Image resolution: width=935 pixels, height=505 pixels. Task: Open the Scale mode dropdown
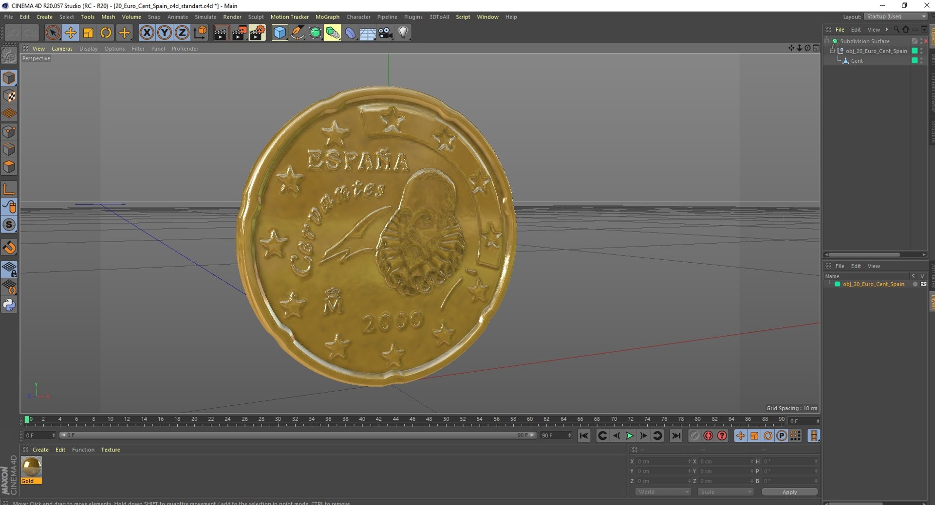pos(726,492)
